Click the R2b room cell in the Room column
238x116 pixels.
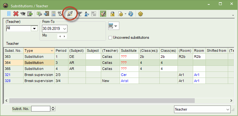(x=199, y=57)
